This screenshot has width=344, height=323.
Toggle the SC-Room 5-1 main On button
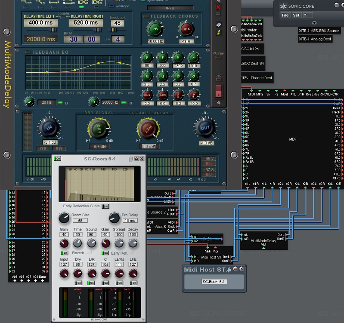point(58,158)
